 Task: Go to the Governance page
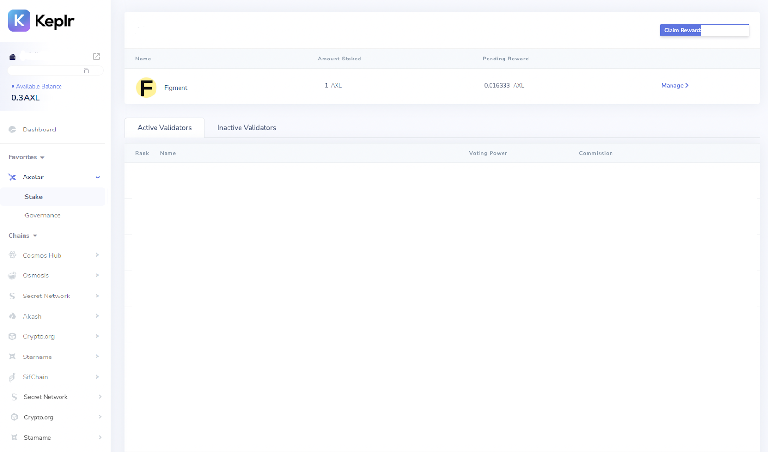pyautogui.click(x=43, y=215)
